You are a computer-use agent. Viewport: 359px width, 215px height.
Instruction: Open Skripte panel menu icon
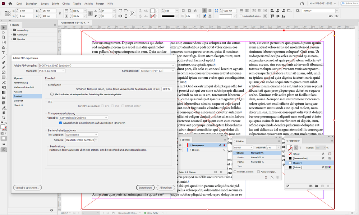coord(55,25)
